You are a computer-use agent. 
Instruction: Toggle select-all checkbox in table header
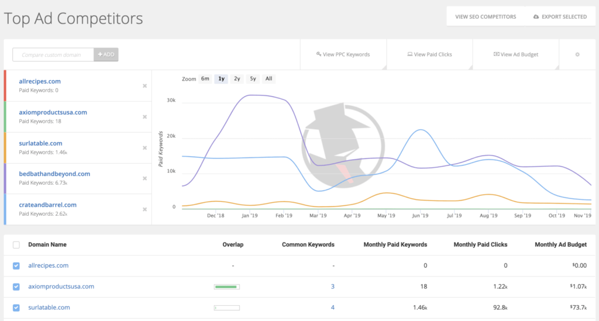[x=16, y=244]
